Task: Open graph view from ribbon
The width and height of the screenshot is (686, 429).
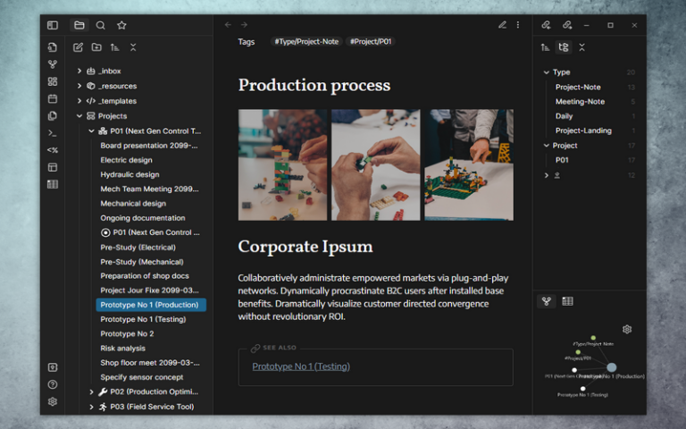Action: click(x=53, y=64)
